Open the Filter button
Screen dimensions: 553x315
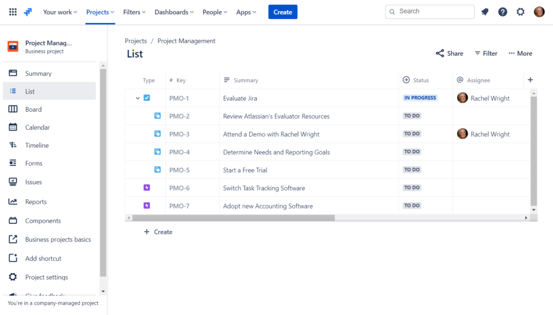coord(486,53)
